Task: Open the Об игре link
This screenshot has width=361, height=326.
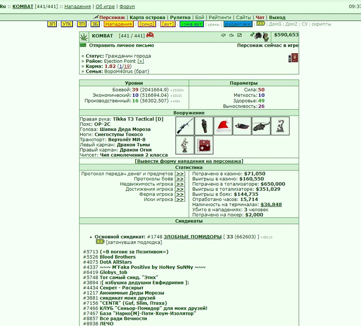Action: (105, 7)
